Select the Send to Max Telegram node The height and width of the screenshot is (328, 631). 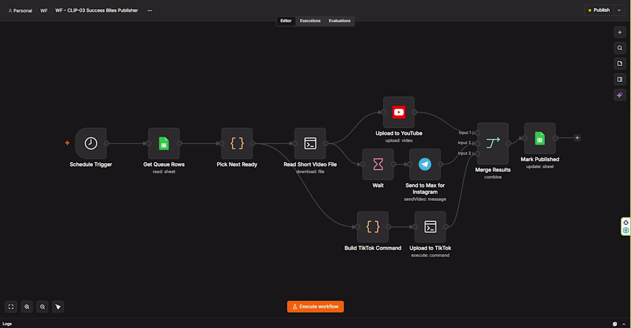(x=425, y=164)
